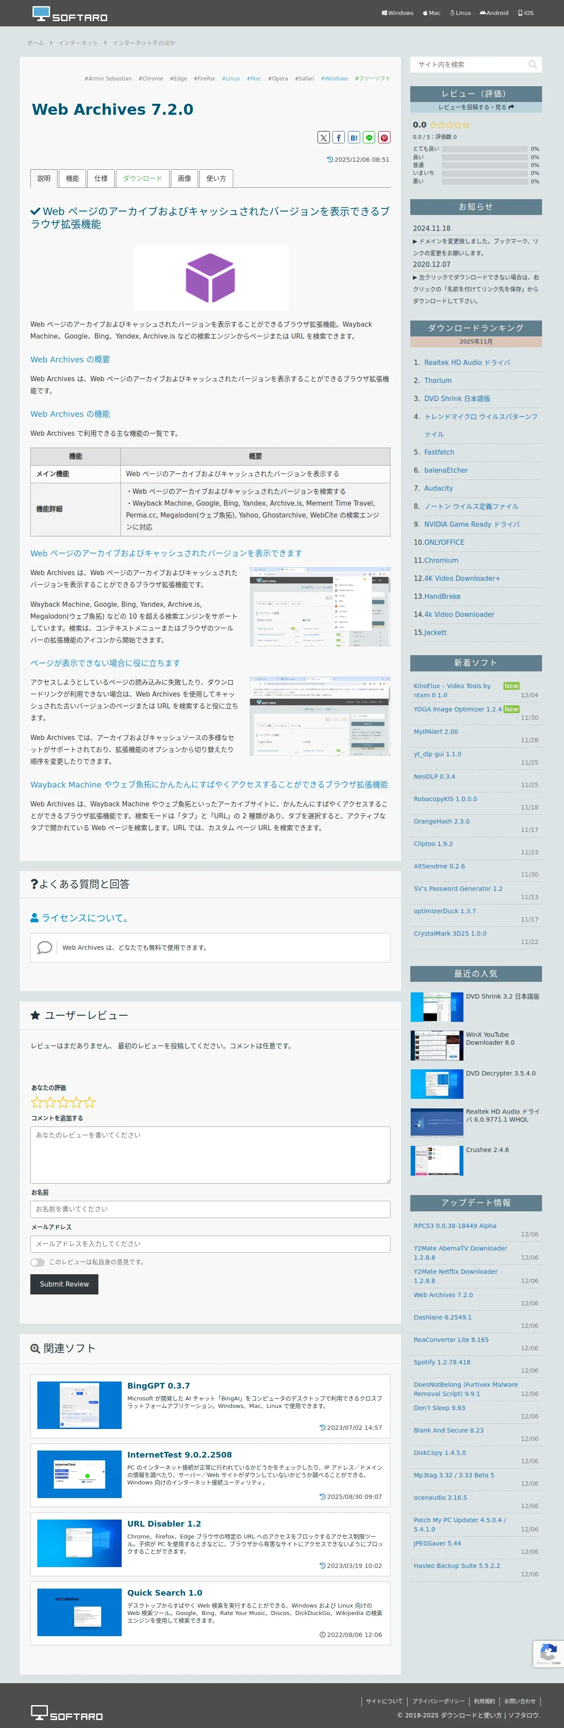Click the reCAPTCHA badge
The height and width of the screenshot is (1728, 564).
[548, 1654]
